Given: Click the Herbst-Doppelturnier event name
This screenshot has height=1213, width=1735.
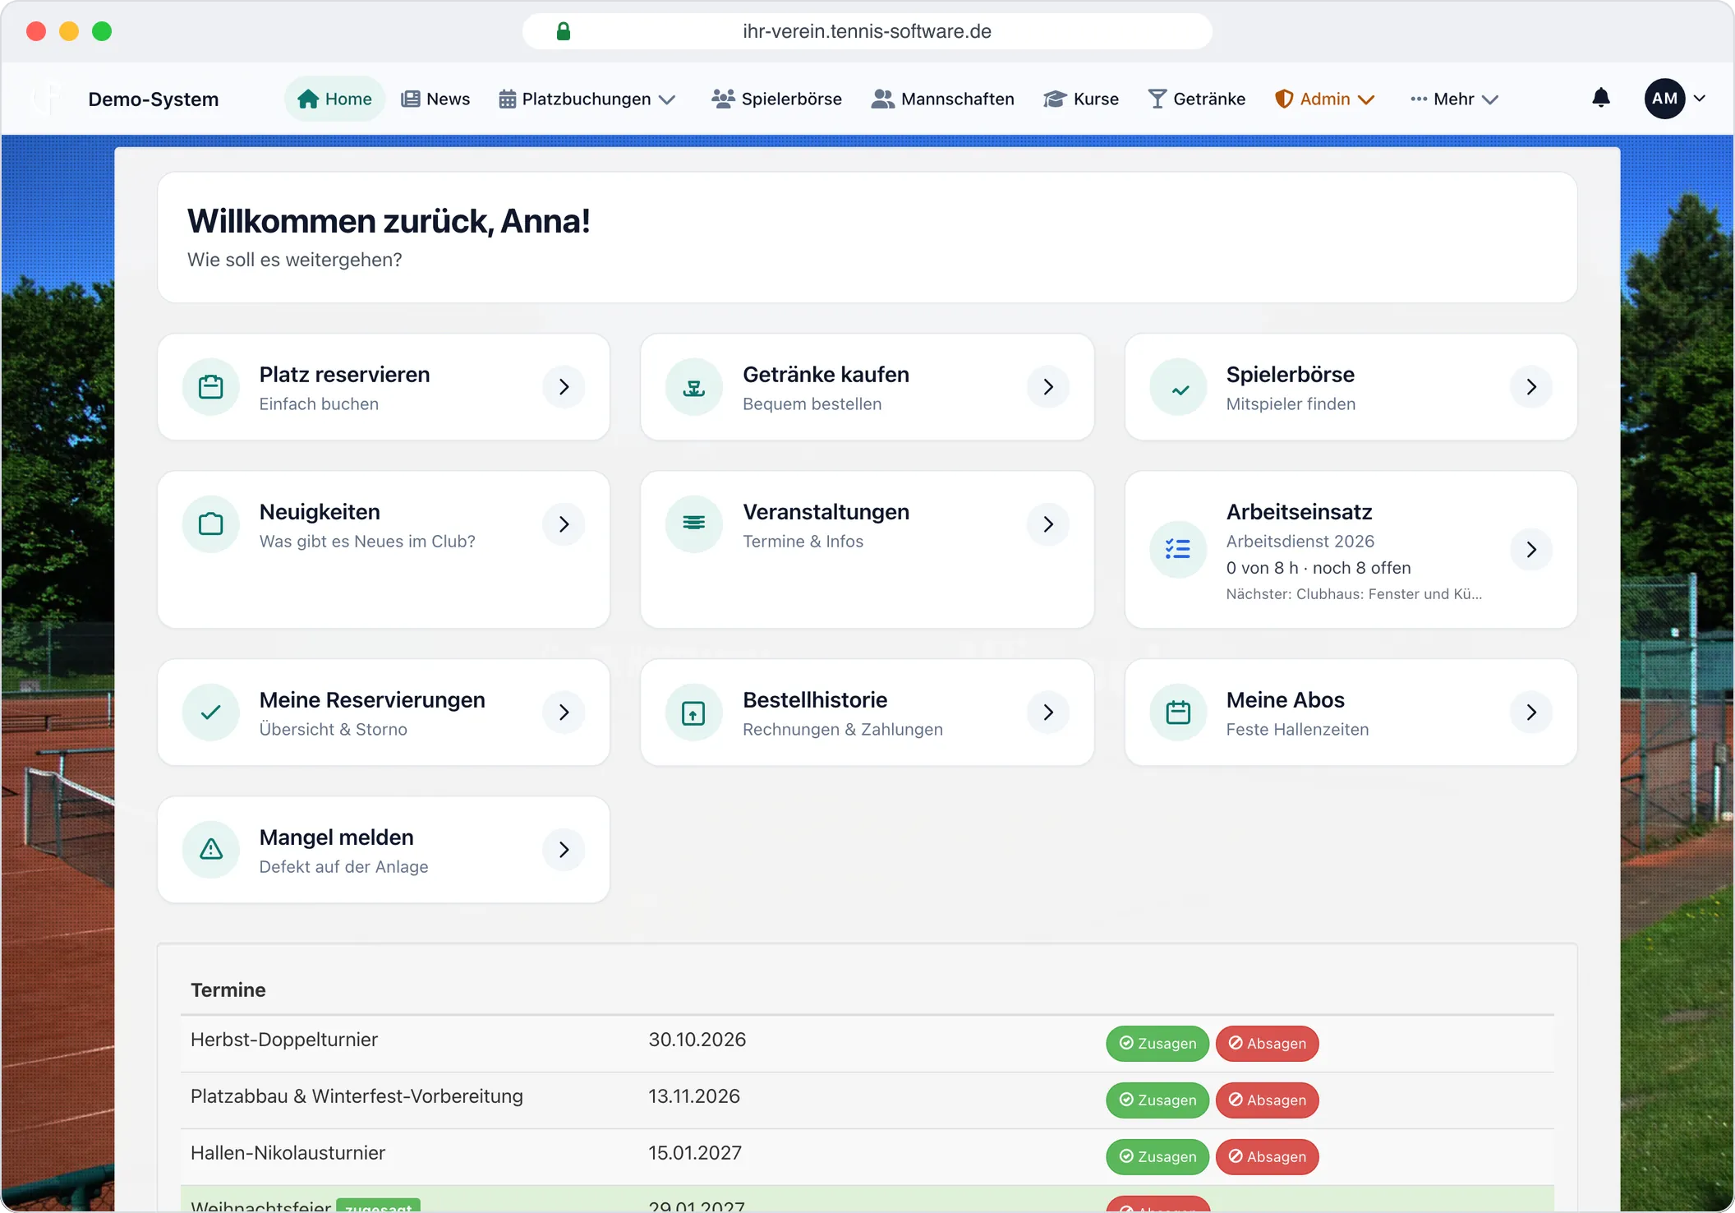Looking at the screenshot, I should tap(284, 1040).
